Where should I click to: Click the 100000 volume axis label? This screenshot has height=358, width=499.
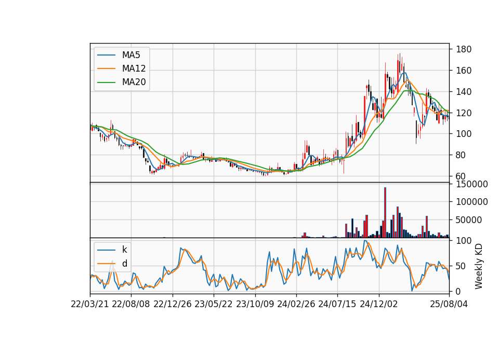point(471,202)
